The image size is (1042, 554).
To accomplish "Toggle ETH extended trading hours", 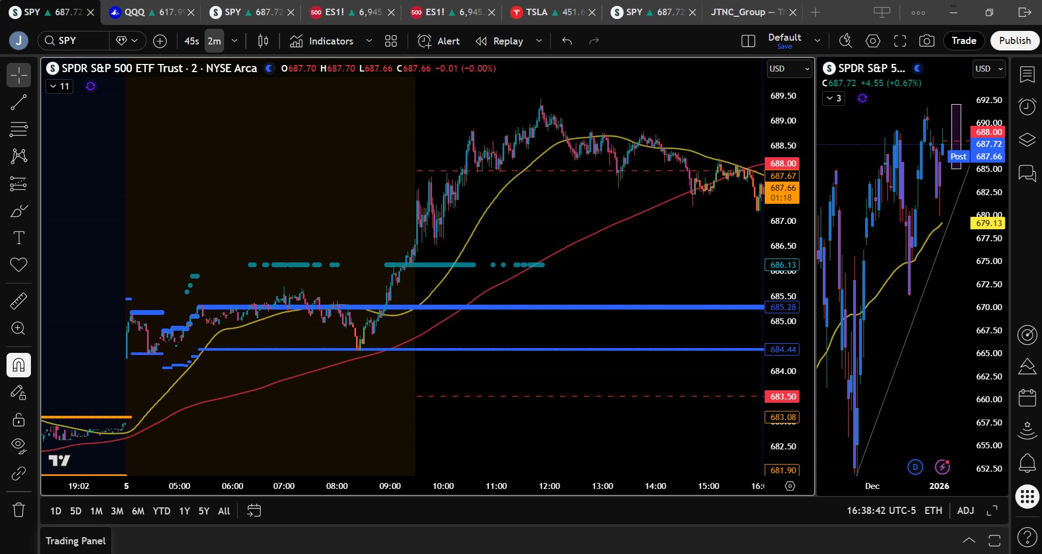I will click(x=933, y=511).
